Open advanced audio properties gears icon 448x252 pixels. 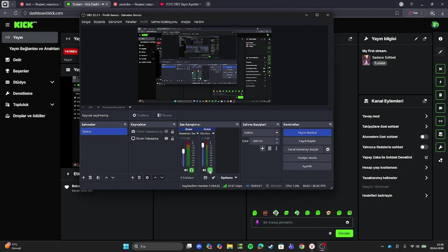point(213,178)
